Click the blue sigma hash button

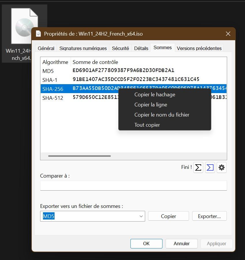point(210,167)
